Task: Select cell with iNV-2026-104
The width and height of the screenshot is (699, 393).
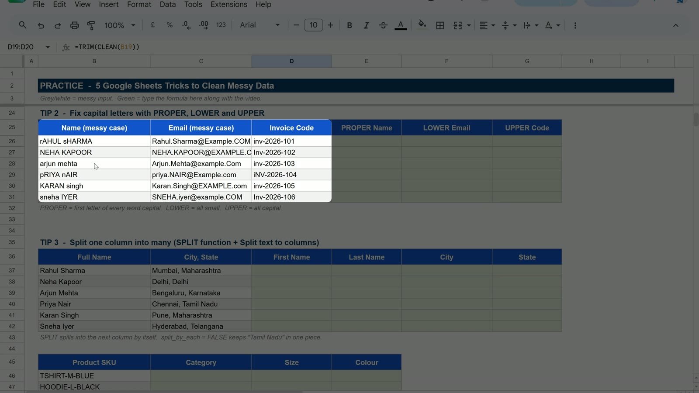Action: coord(291,175)
